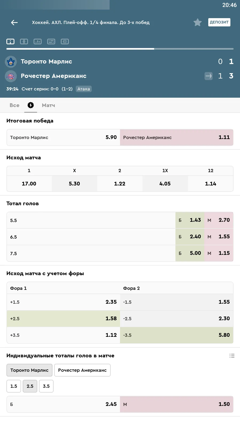The image size is (240, 427).
Task: Pick handicap +2.5 at 1.58
Action: (x=63, y=319)
